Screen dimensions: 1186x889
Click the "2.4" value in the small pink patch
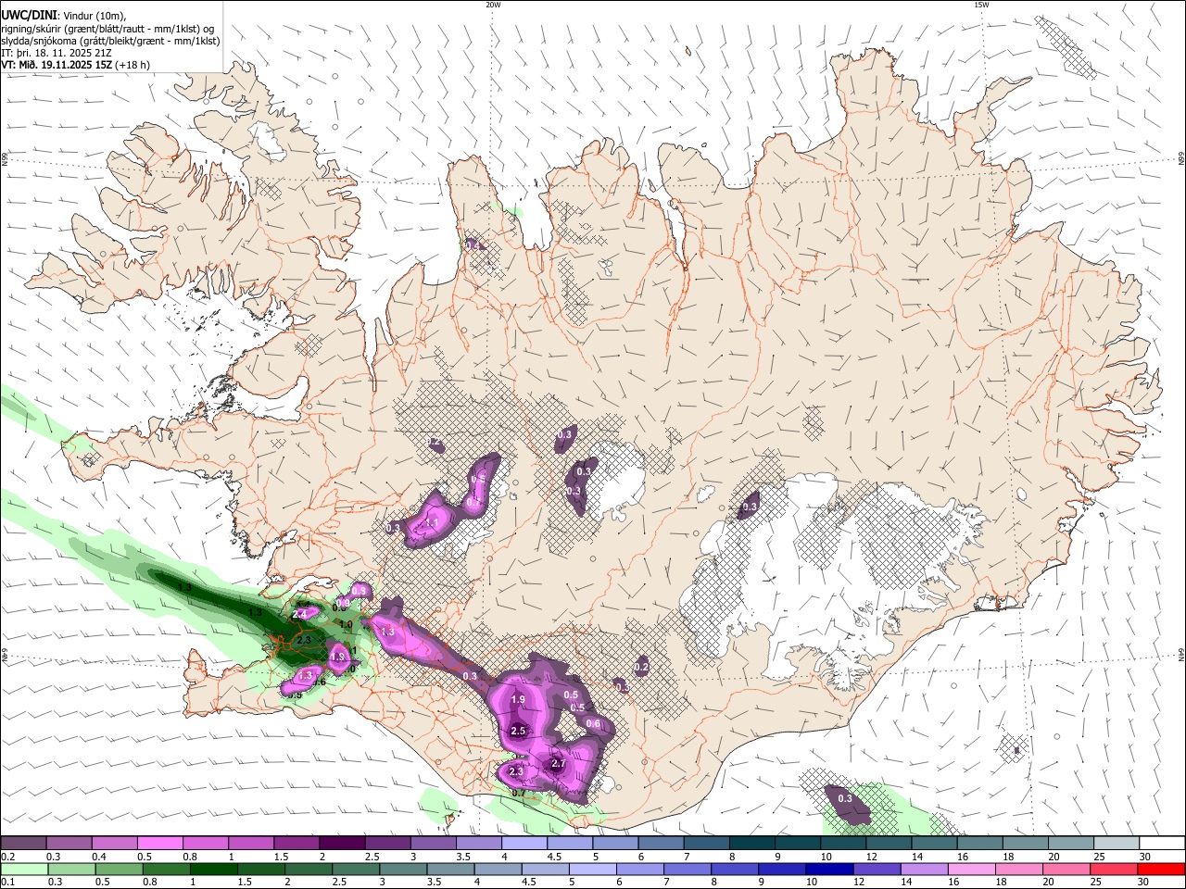pos(299,614)
